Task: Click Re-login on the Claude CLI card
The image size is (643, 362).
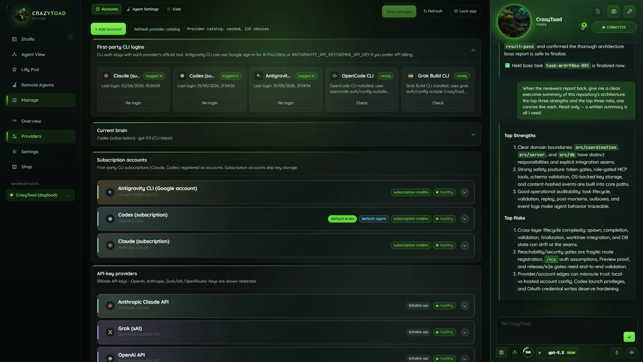Action: (x=133, y=103)
